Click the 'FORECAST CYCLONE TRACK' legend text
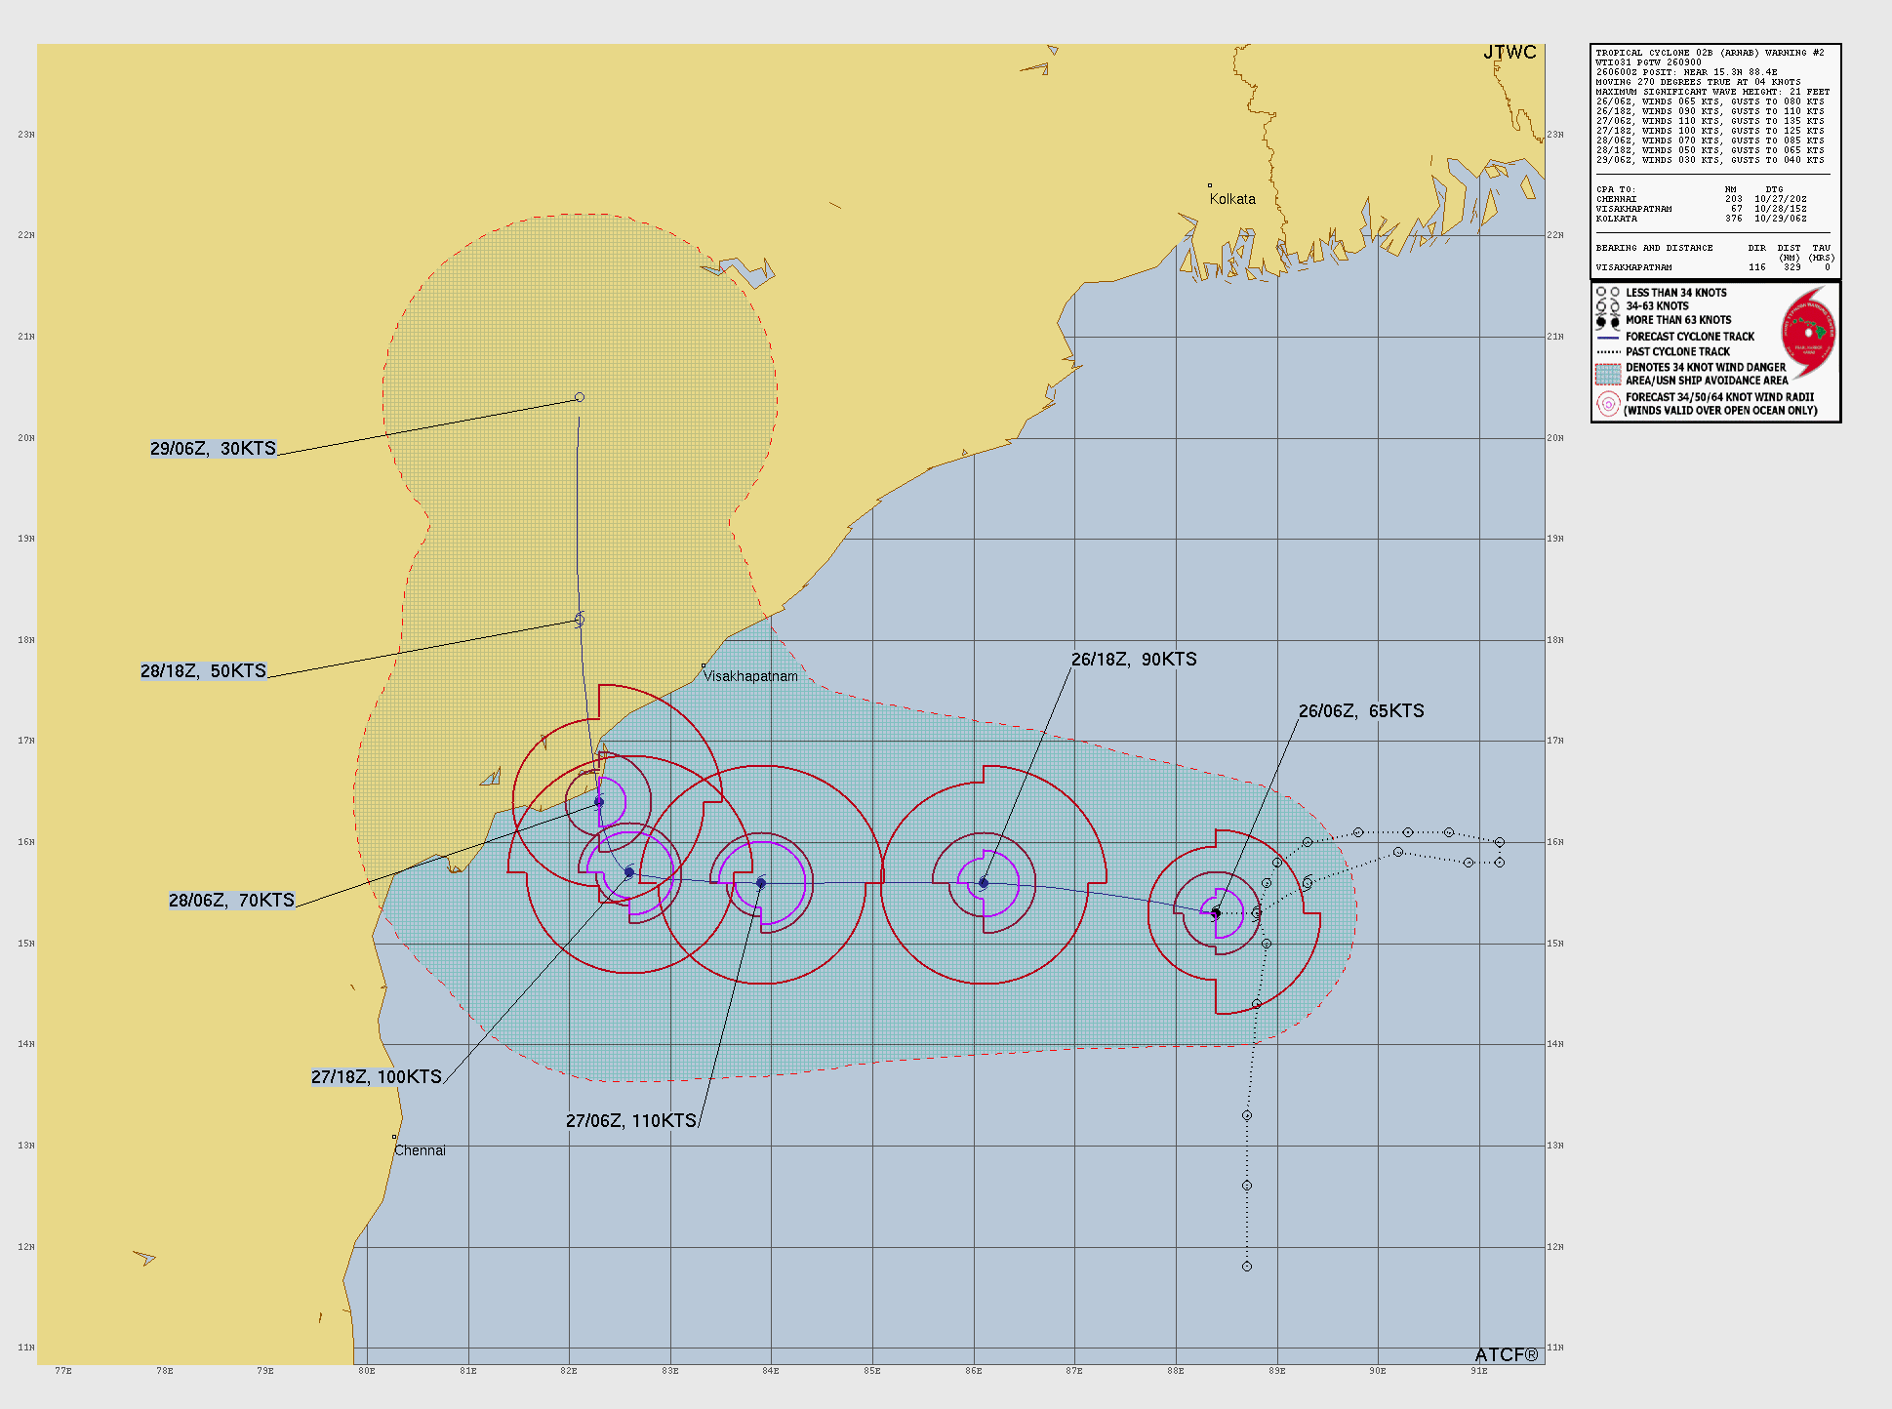The width and height of the screenshot is (1892, 1409). tap(1690, 337)
